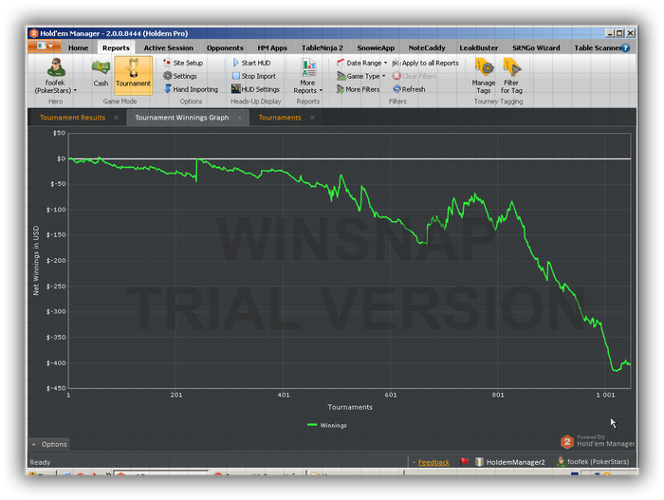
Task: Click Stop Import
Action: pyautogui.click(x=254, y=76)
